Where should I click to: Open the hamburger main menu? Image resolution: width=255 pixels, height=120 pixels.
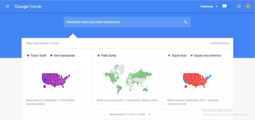pyautogui.click(x=7, y=6)
